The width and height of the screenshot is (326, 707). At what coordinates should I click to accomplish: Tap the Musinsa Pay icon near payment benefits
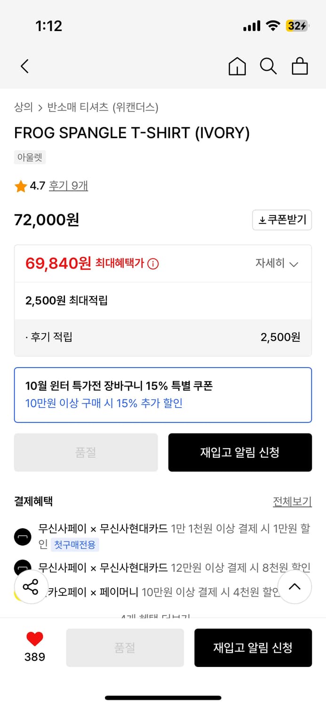(x=23, y=536)
